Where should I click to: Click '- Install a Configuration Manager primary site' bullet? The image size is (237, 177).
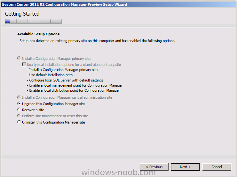point(62,70)
